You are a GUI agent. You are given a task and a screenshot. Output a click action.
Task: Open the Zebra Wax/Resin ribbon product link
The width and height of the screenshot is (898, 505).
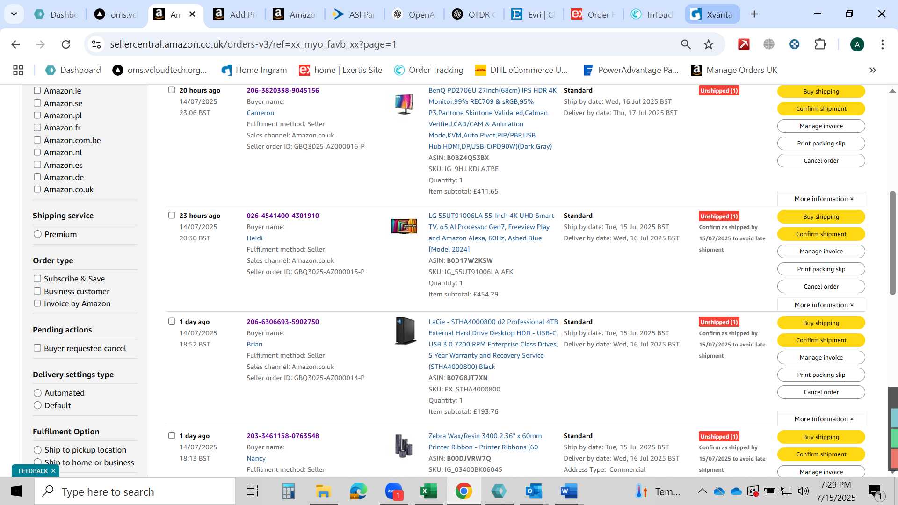pos(485,441)
